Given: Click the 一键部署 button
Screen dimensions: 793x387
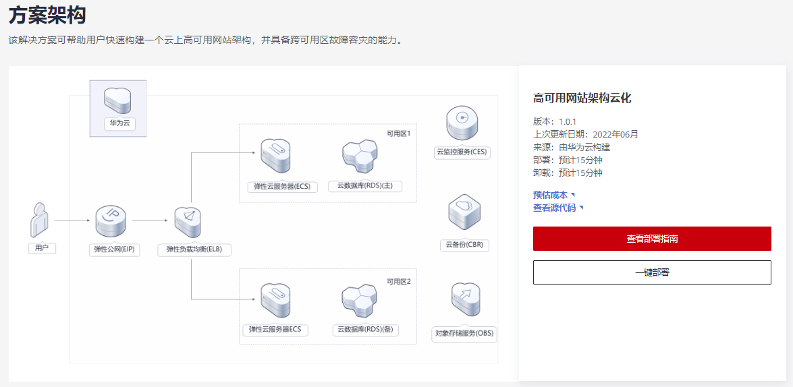Looking at the screenshot, I should coord(652,272).
